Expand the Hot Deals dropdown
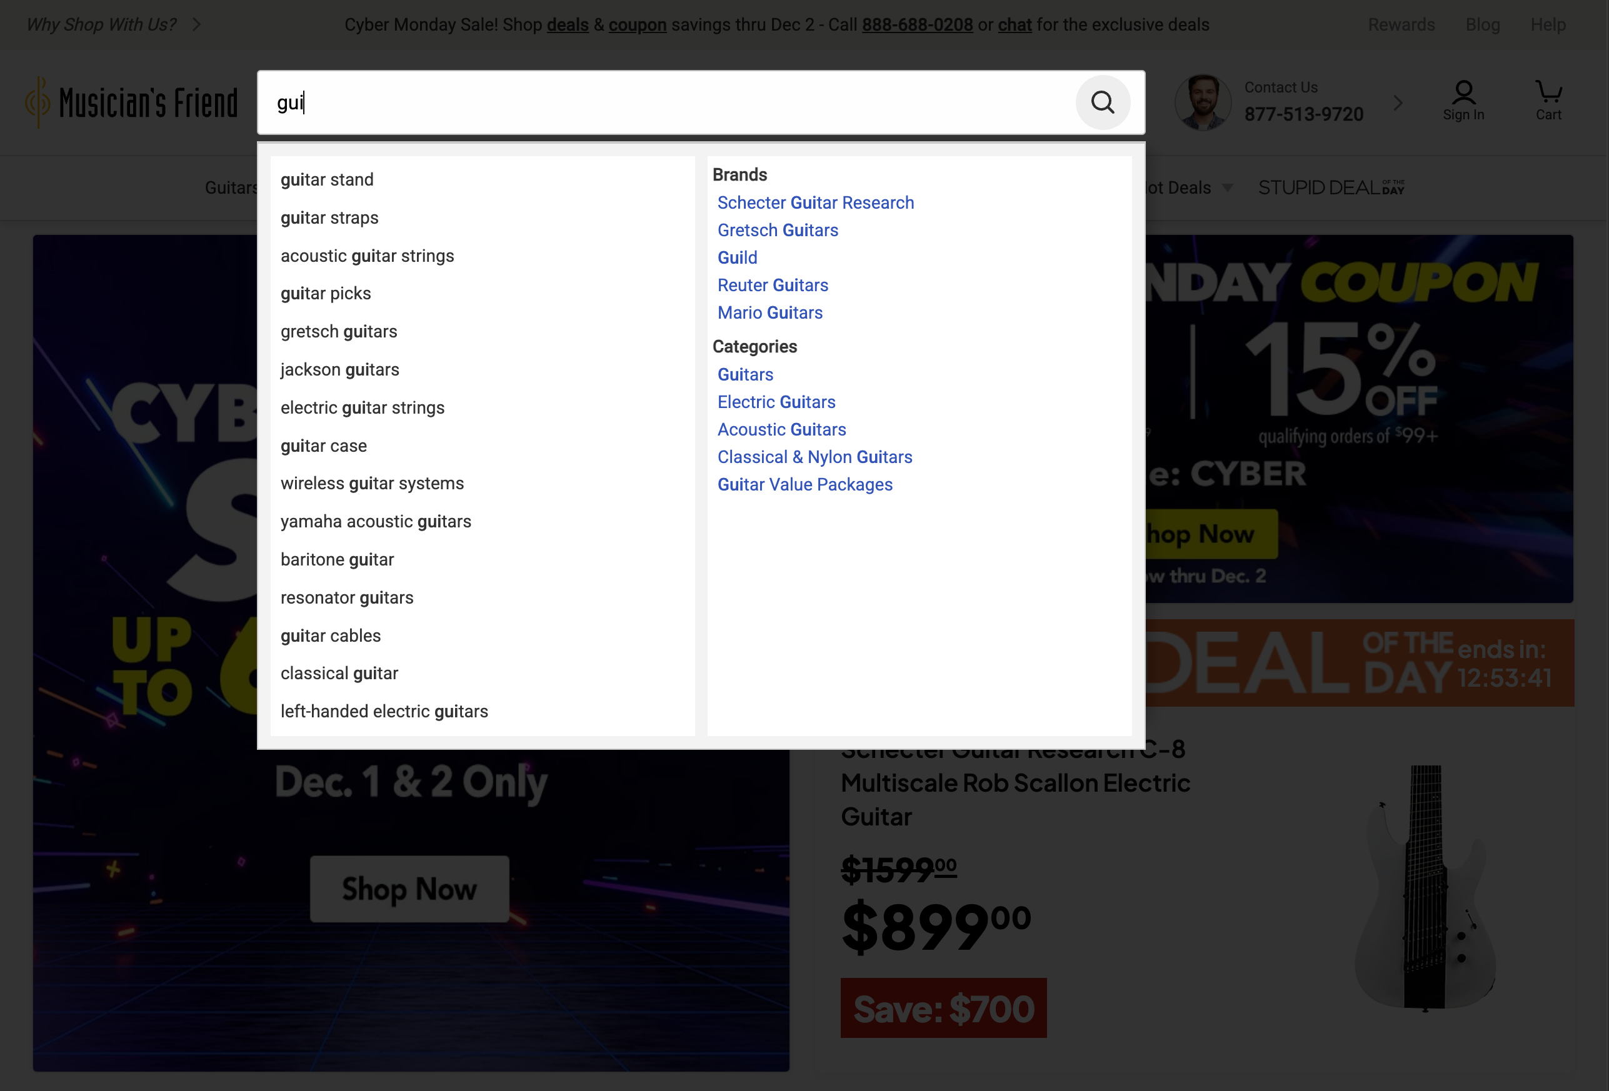1609x1091 pixels. (1190, 187)
